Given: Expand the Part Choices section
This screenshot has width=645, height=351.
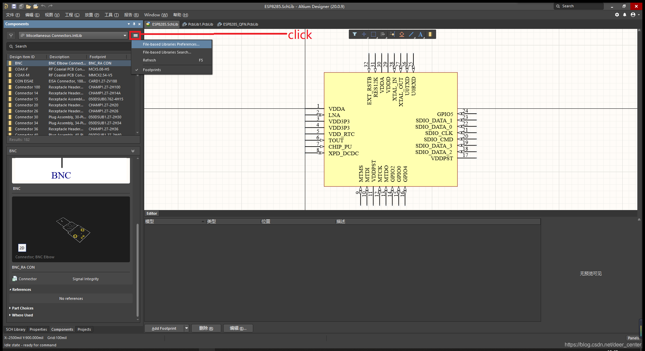Looking at the screenshot, I should tap(22, 308).
